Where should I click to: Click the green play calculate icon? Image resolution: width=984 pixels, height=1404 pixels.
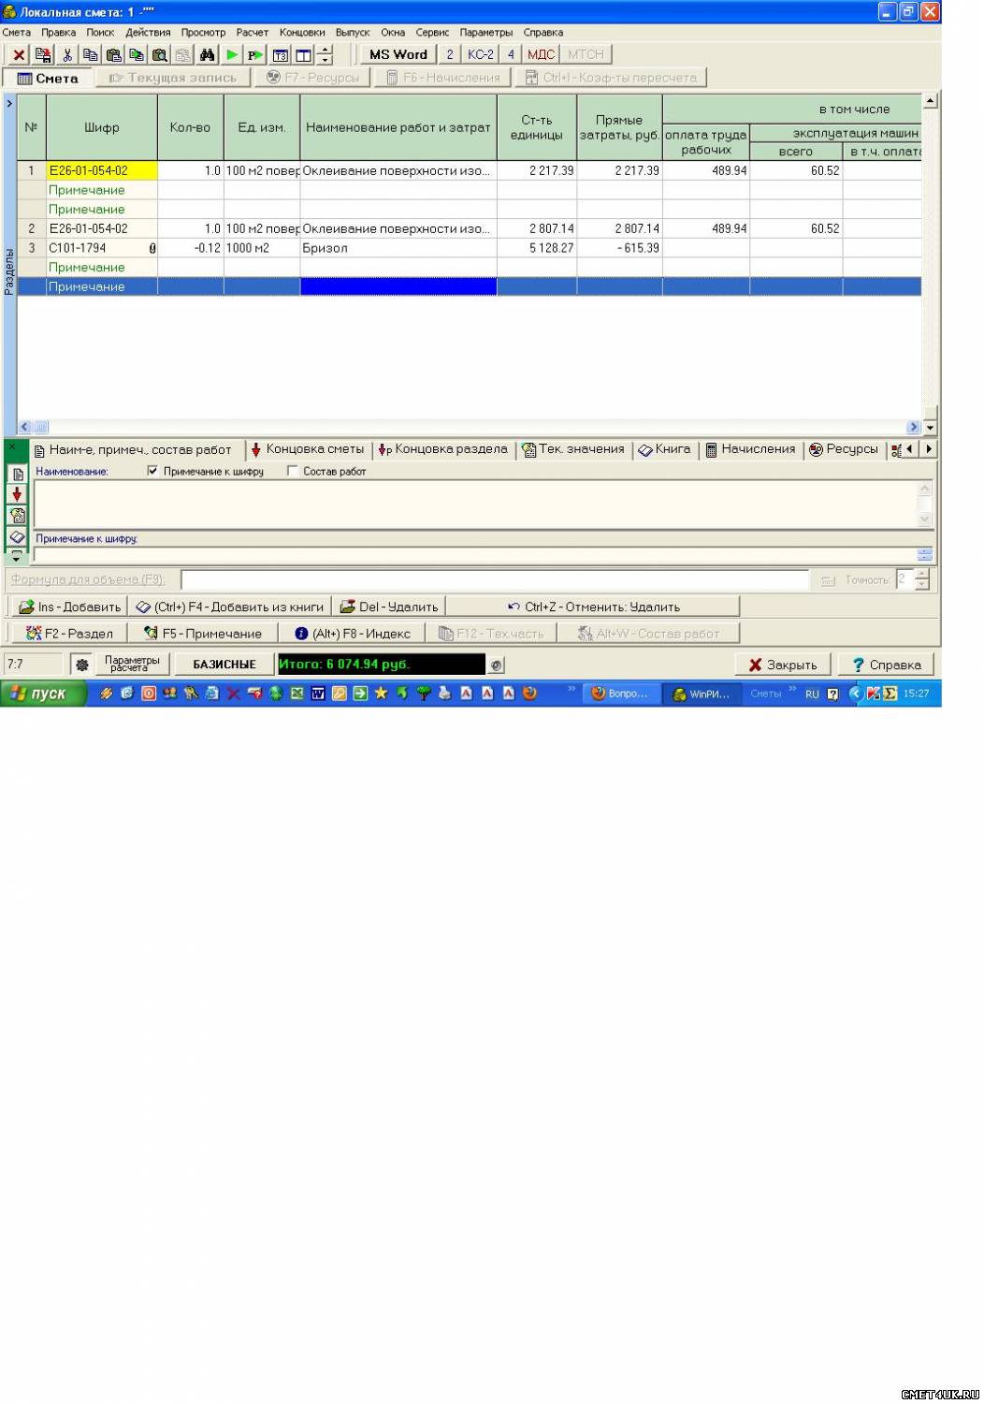pyautogui.click(x=232, y=55)
